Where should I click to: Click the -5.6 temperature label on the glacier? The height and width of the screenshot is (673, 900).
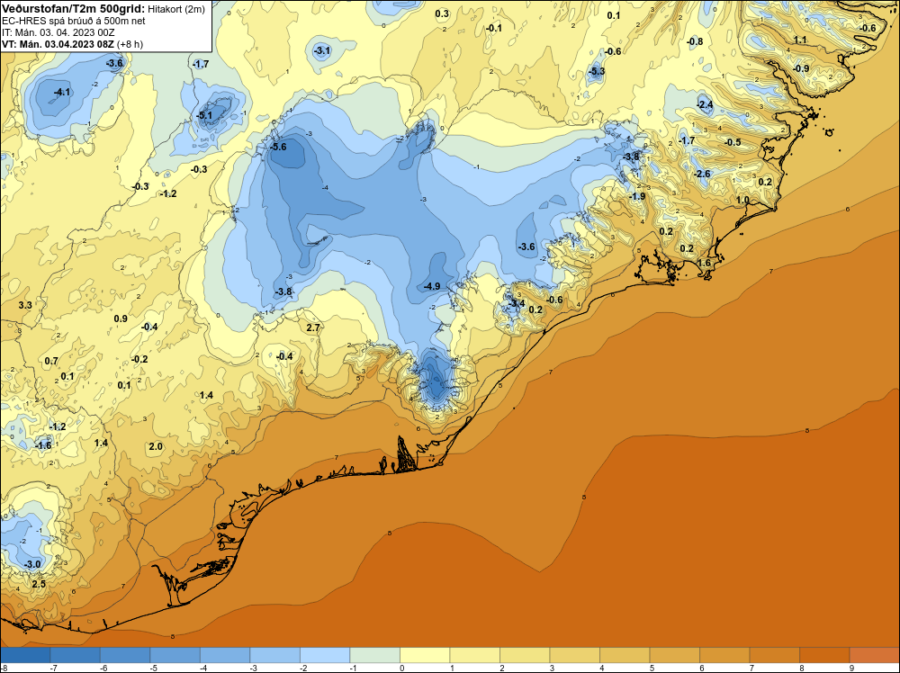(x=278, y=147)
